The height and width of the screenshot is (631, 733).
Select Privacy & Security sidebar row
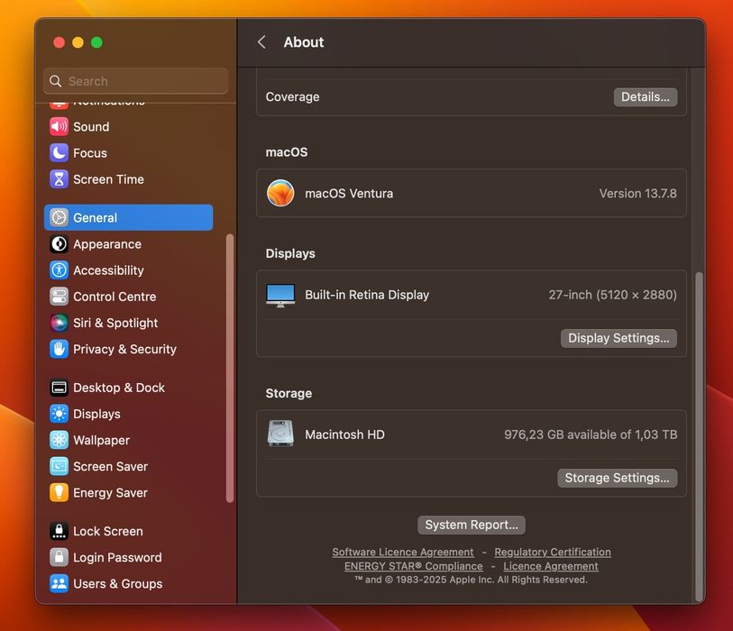coord(129,349)
